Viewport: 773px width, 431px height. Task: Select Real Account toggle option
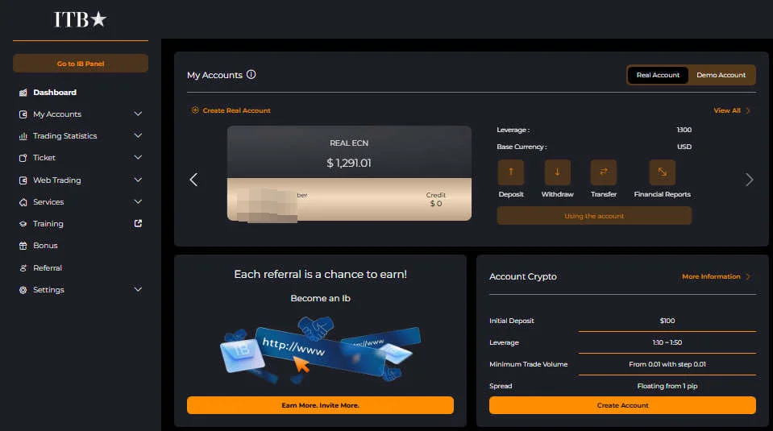658,75
